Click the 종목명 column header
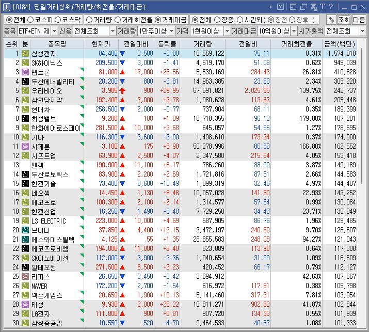Viewport: 369px width, 332px height. tap(57, 44)
